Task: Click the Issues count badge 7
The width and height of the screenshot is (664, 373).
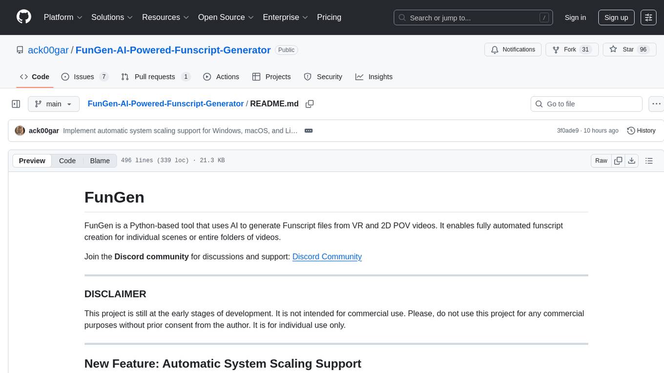Action: [104, 77]
